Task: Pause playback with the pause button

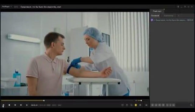Action: (3, 105)
